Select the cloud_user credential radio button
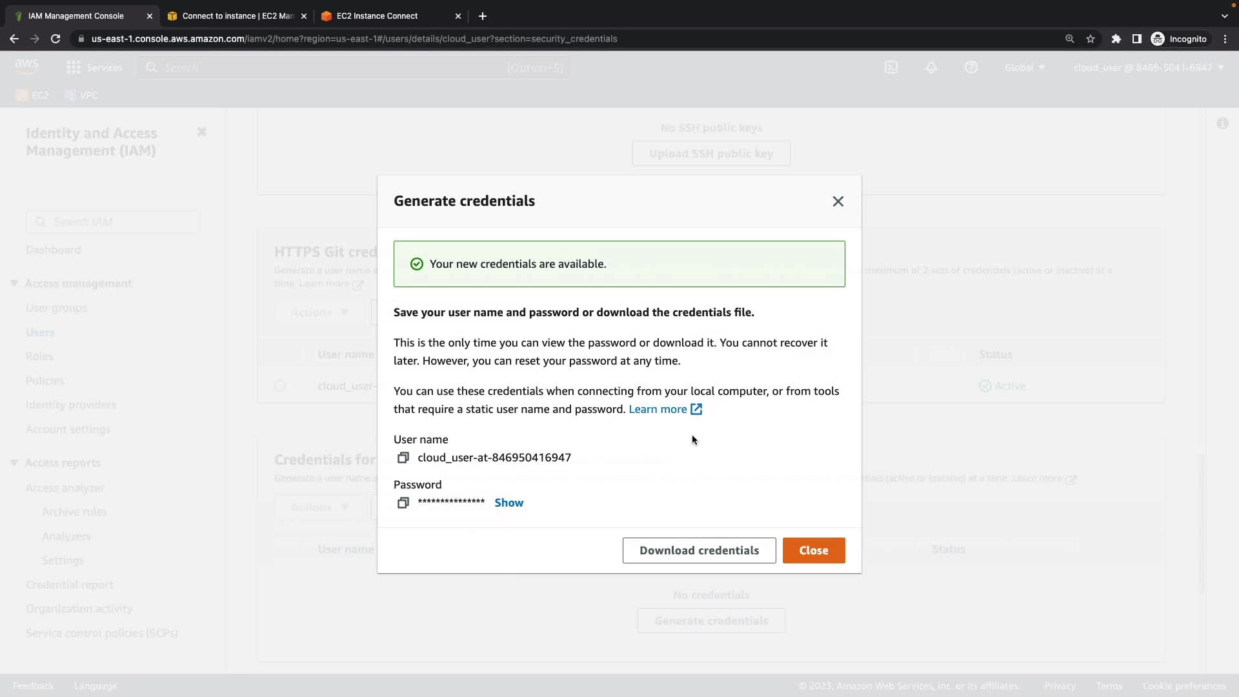 [280, 386]
